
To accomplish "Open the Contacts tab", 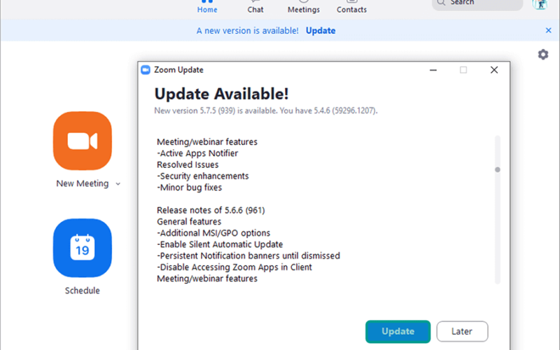I will (x=352, y=7).
